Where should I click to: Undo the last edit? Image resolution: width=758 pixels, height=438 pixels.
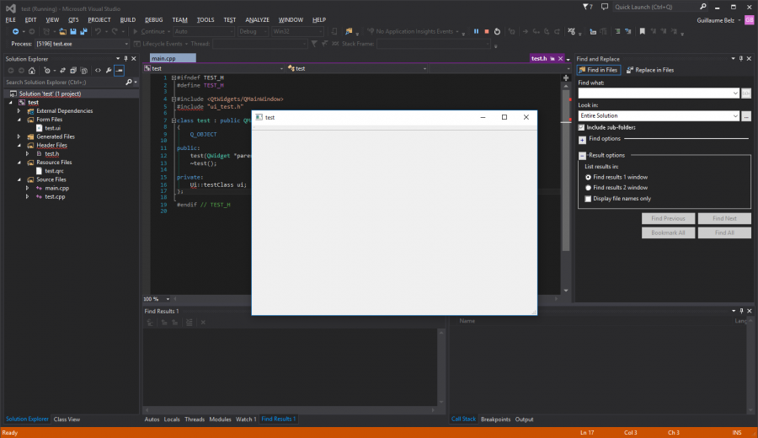click(99, 31)
